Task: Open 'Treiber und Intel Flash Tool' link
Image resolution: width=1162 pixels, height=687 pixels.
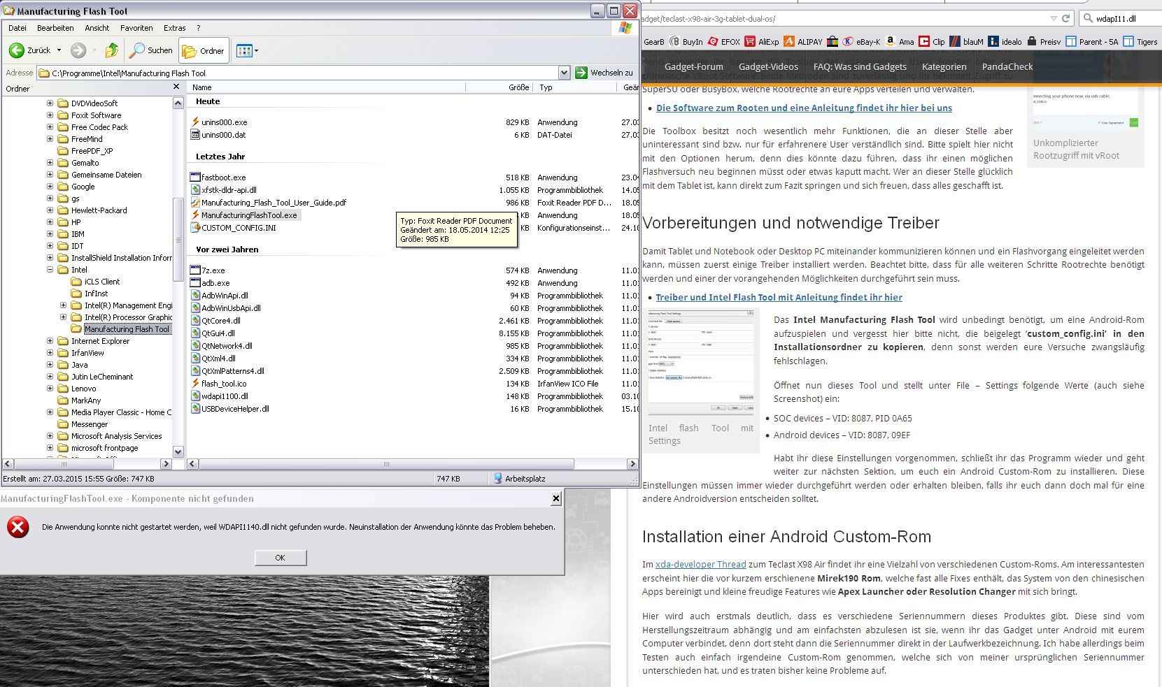Action: tap(779, 297)
